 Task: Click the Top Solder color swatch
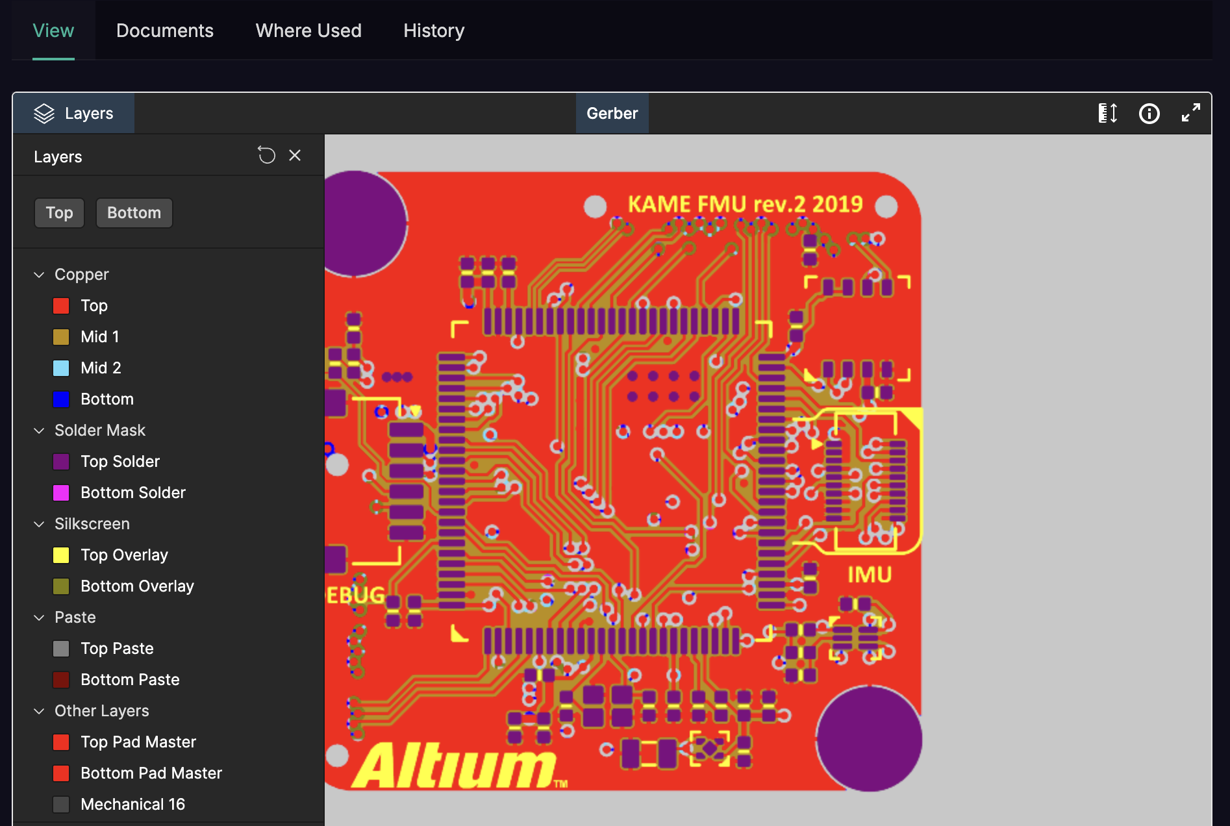tap(61, 461)
